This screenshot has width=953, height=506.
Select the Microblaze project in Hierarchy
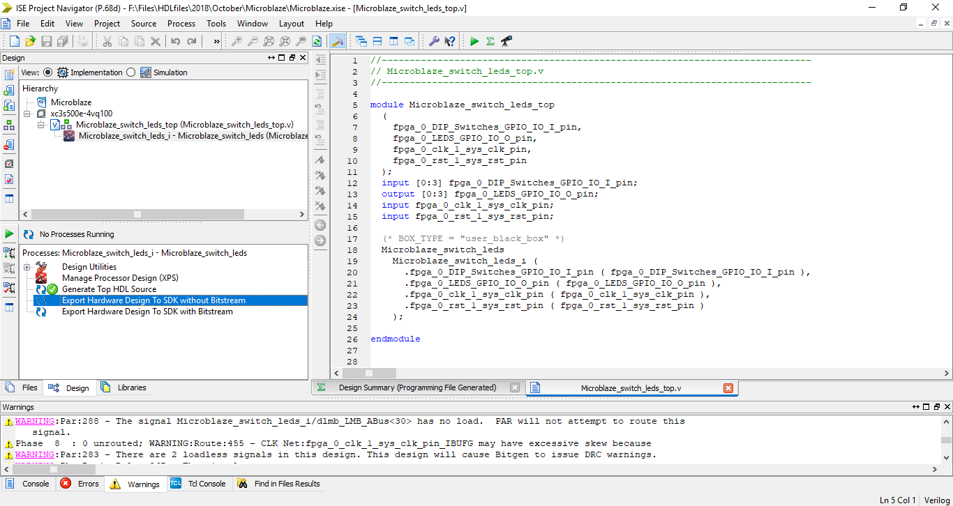pyautogui.click(x=71, y=102)
